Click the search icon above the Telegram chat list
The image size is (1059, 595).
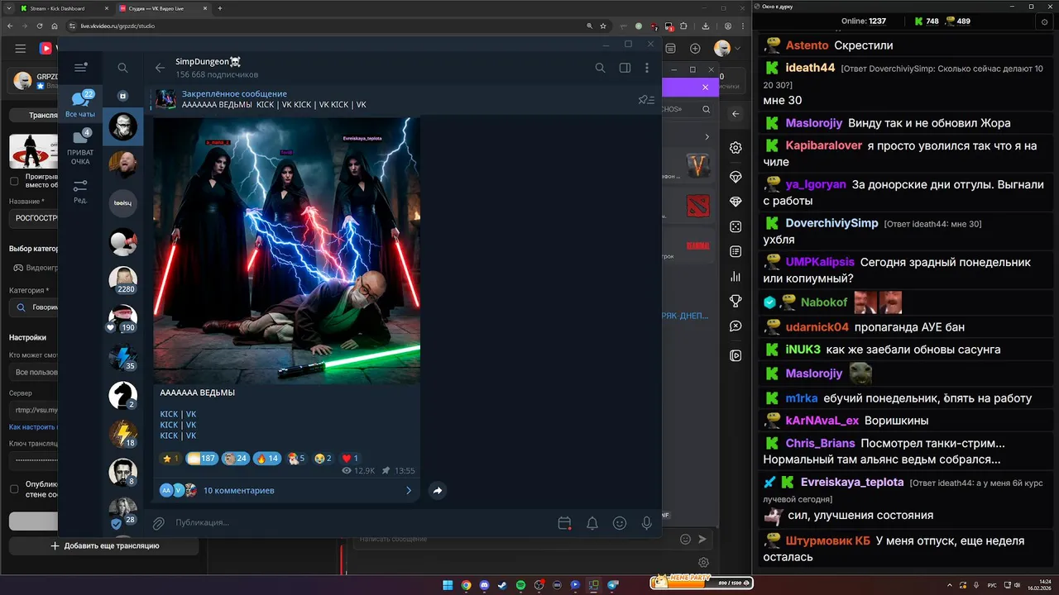(x=122, y=68)
